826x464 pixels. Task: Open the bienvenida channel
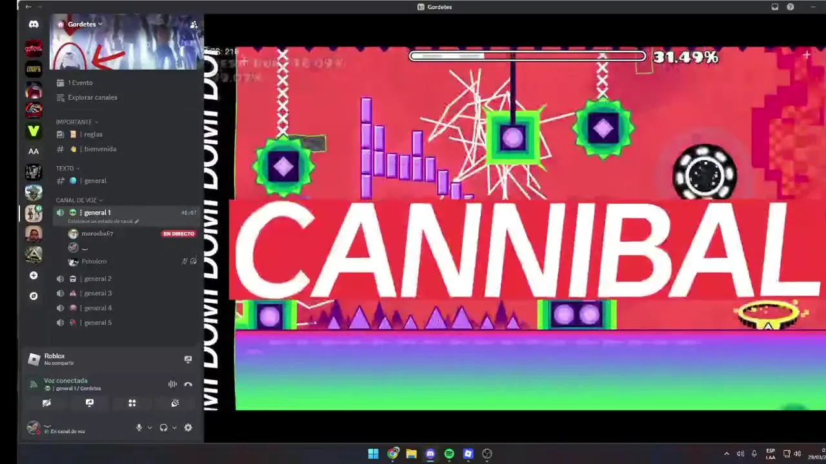(126, 149)
